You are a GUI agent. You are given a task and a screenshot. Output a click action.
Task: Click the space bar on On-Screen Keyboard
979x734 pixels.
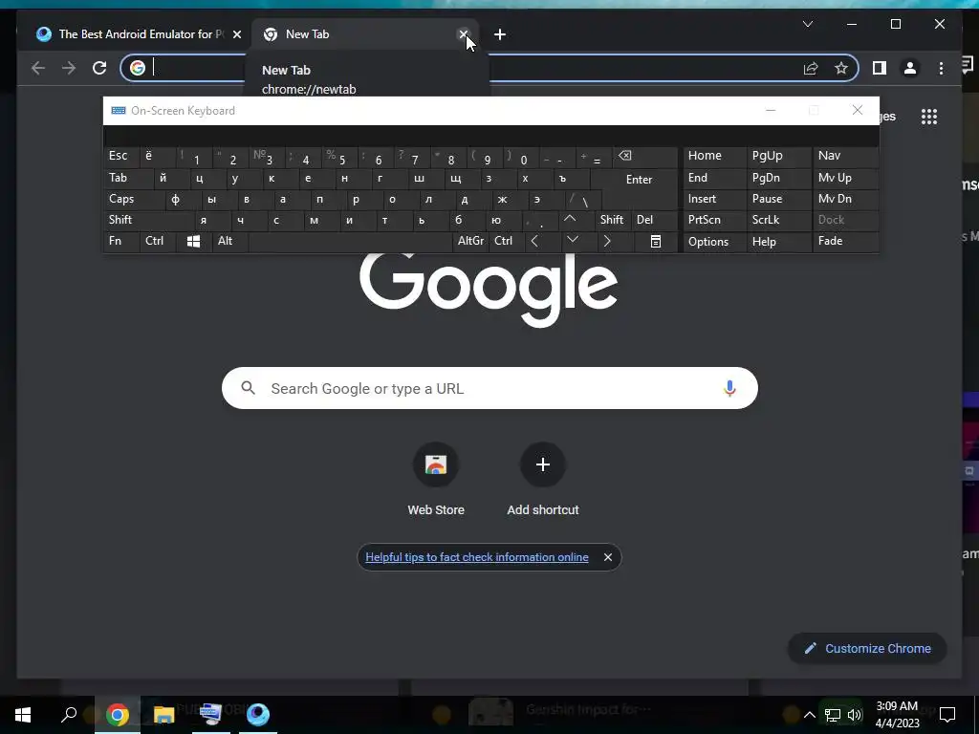[x=350, y=242]
